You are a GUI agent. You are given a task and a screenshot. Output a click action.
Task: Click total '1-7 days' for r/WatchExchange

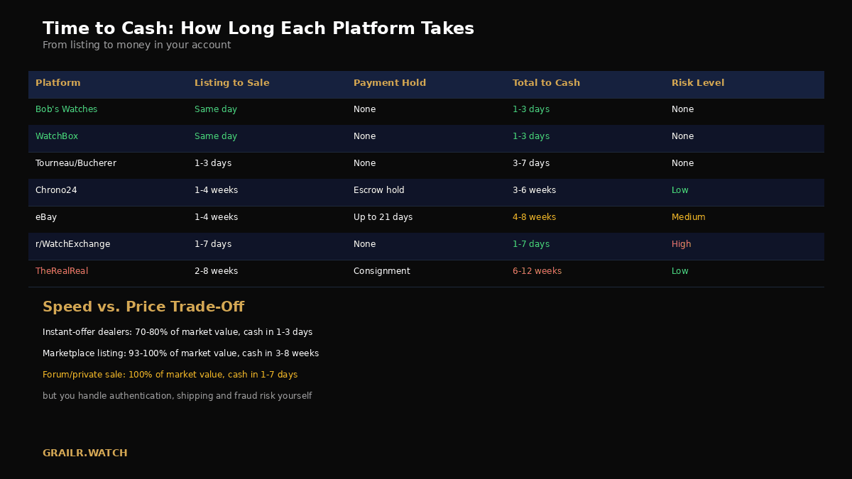(x=531, y=244)
